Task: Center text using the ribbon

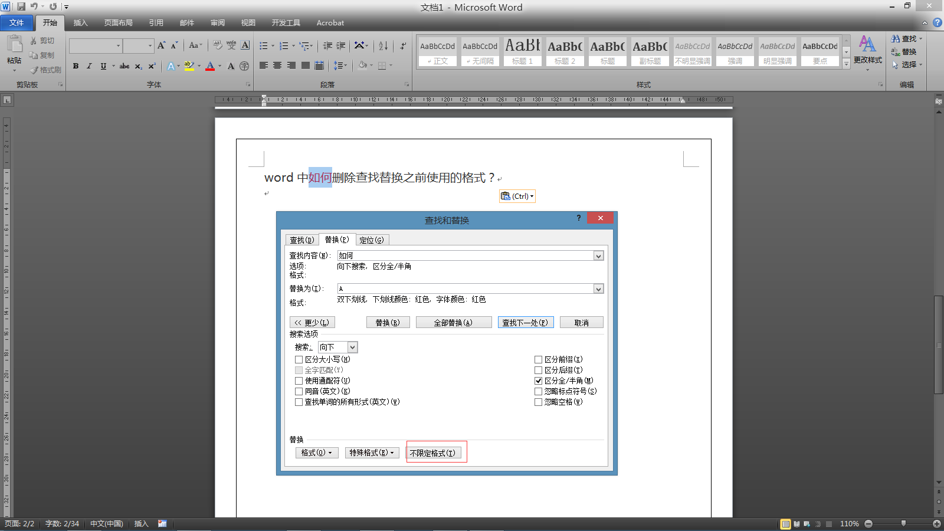Action: [x=277, y=65]
